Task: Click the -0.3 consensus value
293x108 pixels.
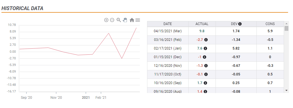Action: [270, 66]
